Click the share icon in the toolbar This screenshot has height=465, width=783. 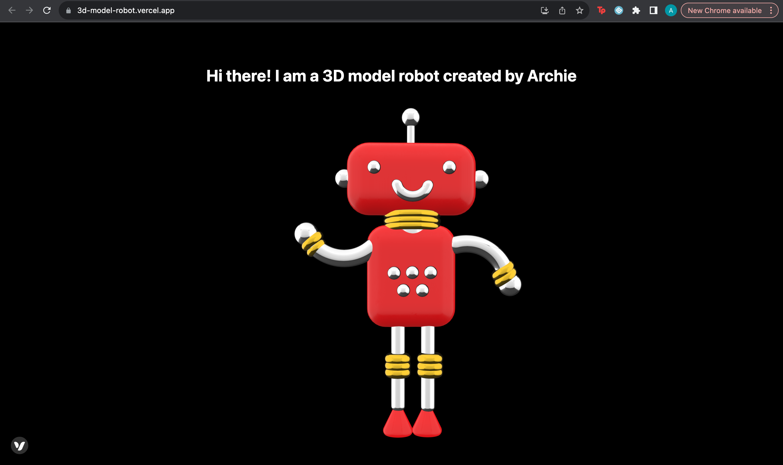point(562,10)
